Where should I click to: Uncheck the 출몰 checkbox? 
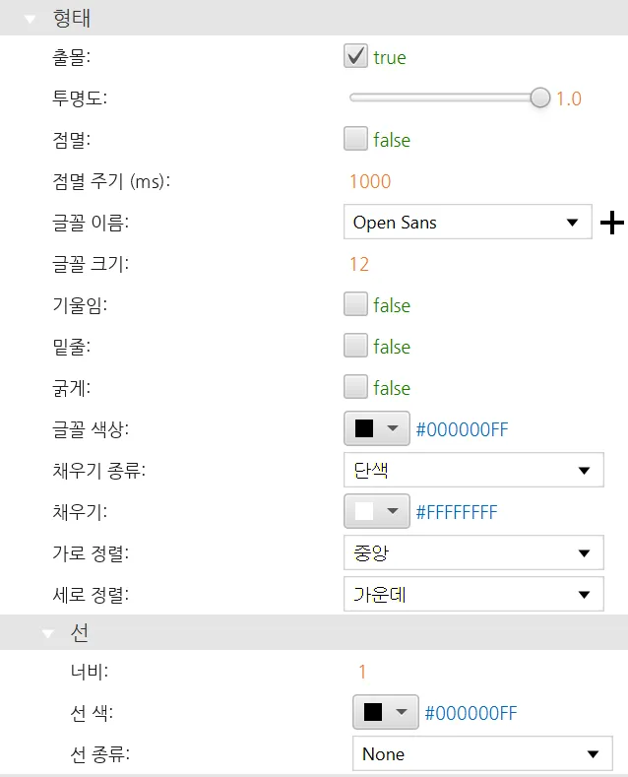(x=355, y=57)
